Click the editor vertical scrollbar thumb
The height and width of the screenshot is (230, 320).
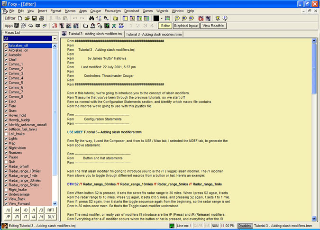click(x=314, y=69)
